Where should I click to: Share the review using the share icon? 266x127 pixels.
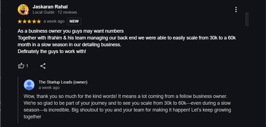coord(43,66)
